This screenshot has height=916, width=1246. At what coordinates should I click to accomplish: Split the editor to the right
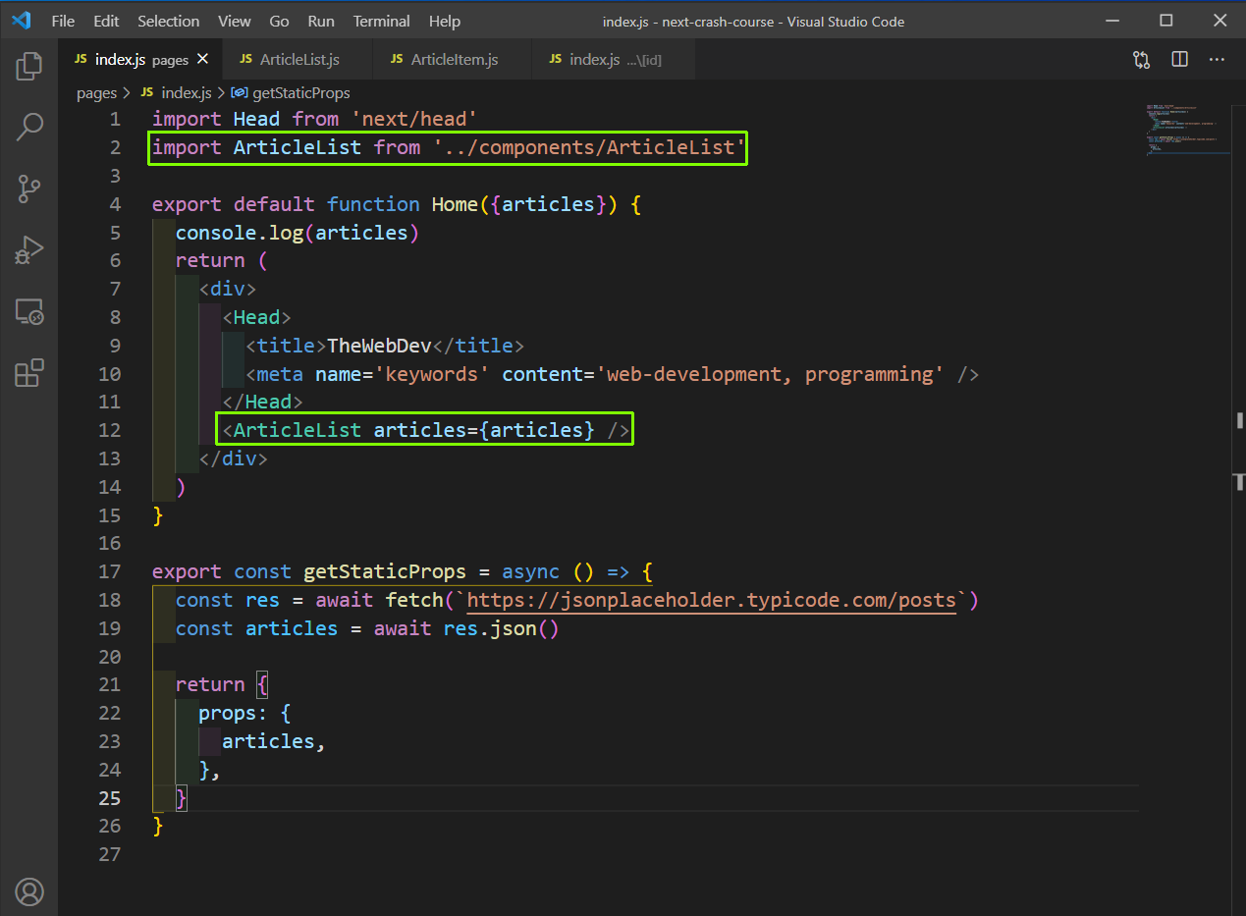click(x=1180, y=60)
